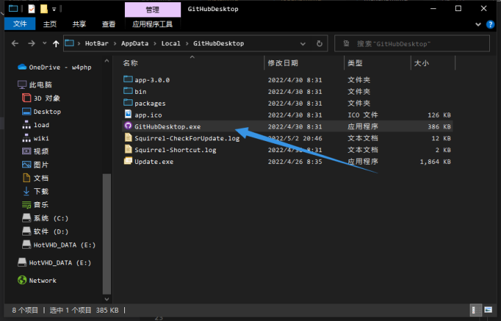
Task: Go up one folder level
Action: (56, 44)
